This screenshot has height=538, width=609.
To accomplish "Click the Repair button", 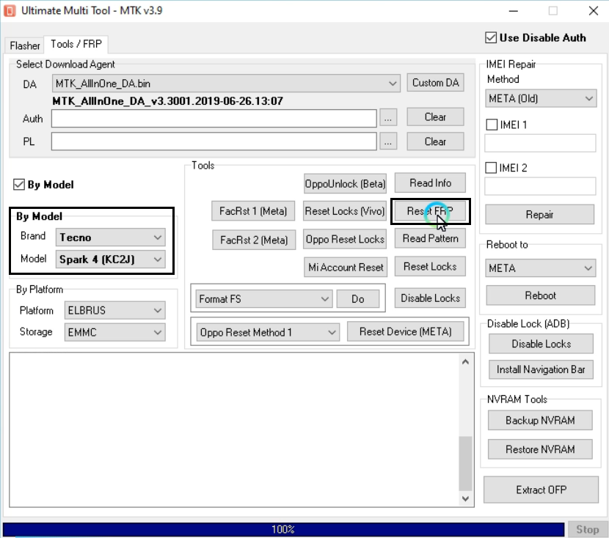I will tap(540, 215).
